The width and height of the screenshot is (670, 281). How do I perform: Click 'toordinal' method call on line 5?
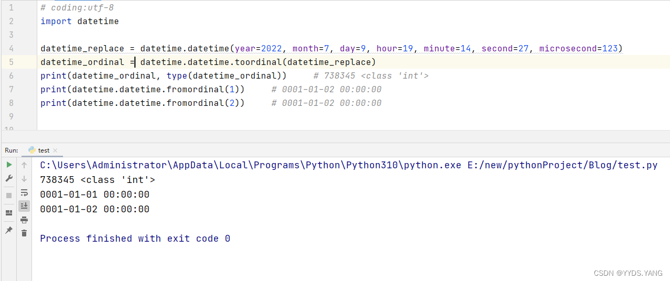pos(258,62)
